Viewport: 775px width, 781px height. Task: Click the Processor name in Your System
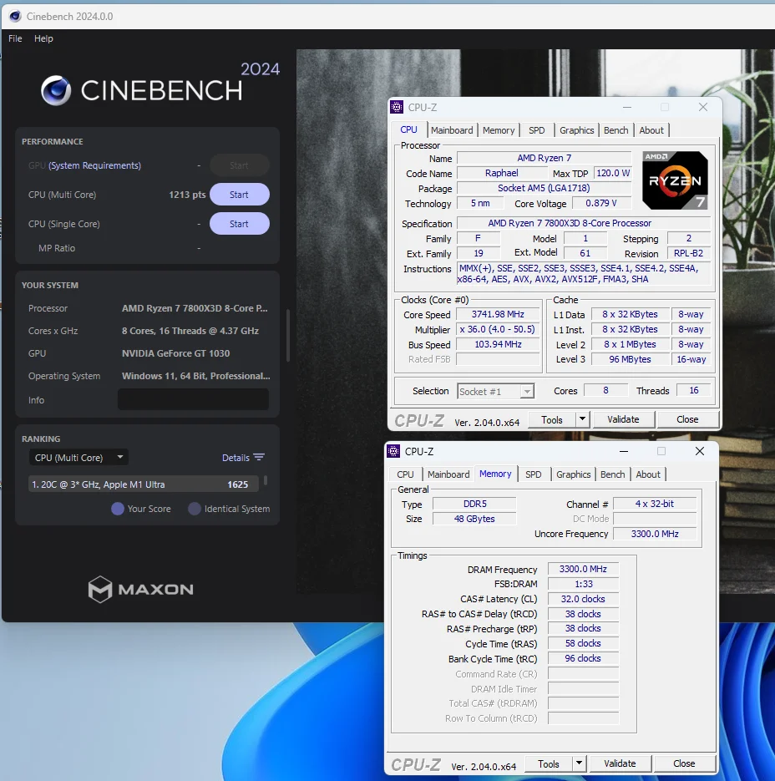195,308
